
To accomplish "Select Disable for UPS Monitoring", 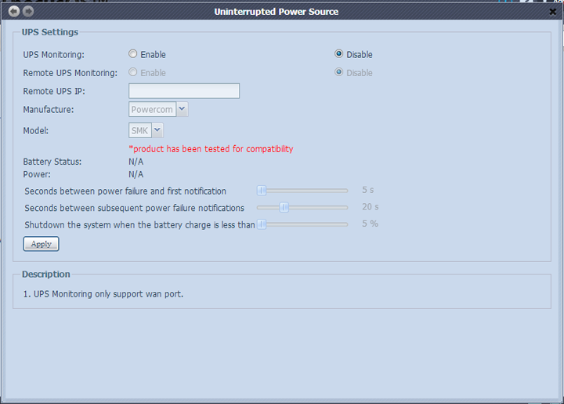I will pyautogui.click(x=339, y=54).
